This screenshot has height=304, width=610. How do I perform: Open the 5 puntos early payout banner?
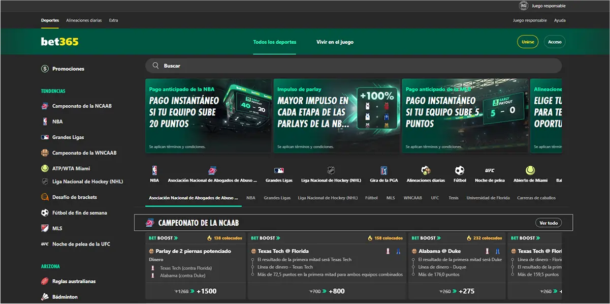coord(465,116)
